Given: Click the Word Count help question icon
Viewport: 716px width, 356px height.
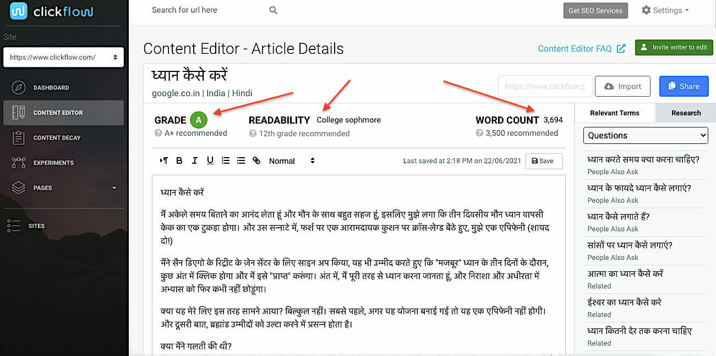Looking at the screenshot, I should click(x=480, y=133).
